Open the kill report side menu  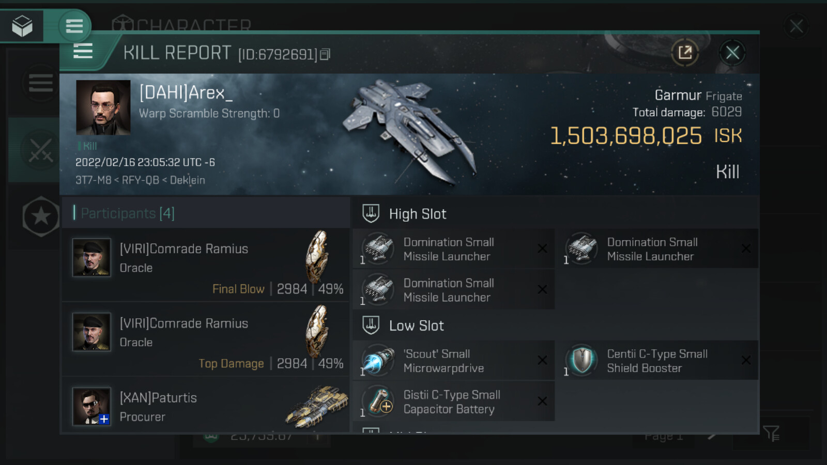[83, 51]
